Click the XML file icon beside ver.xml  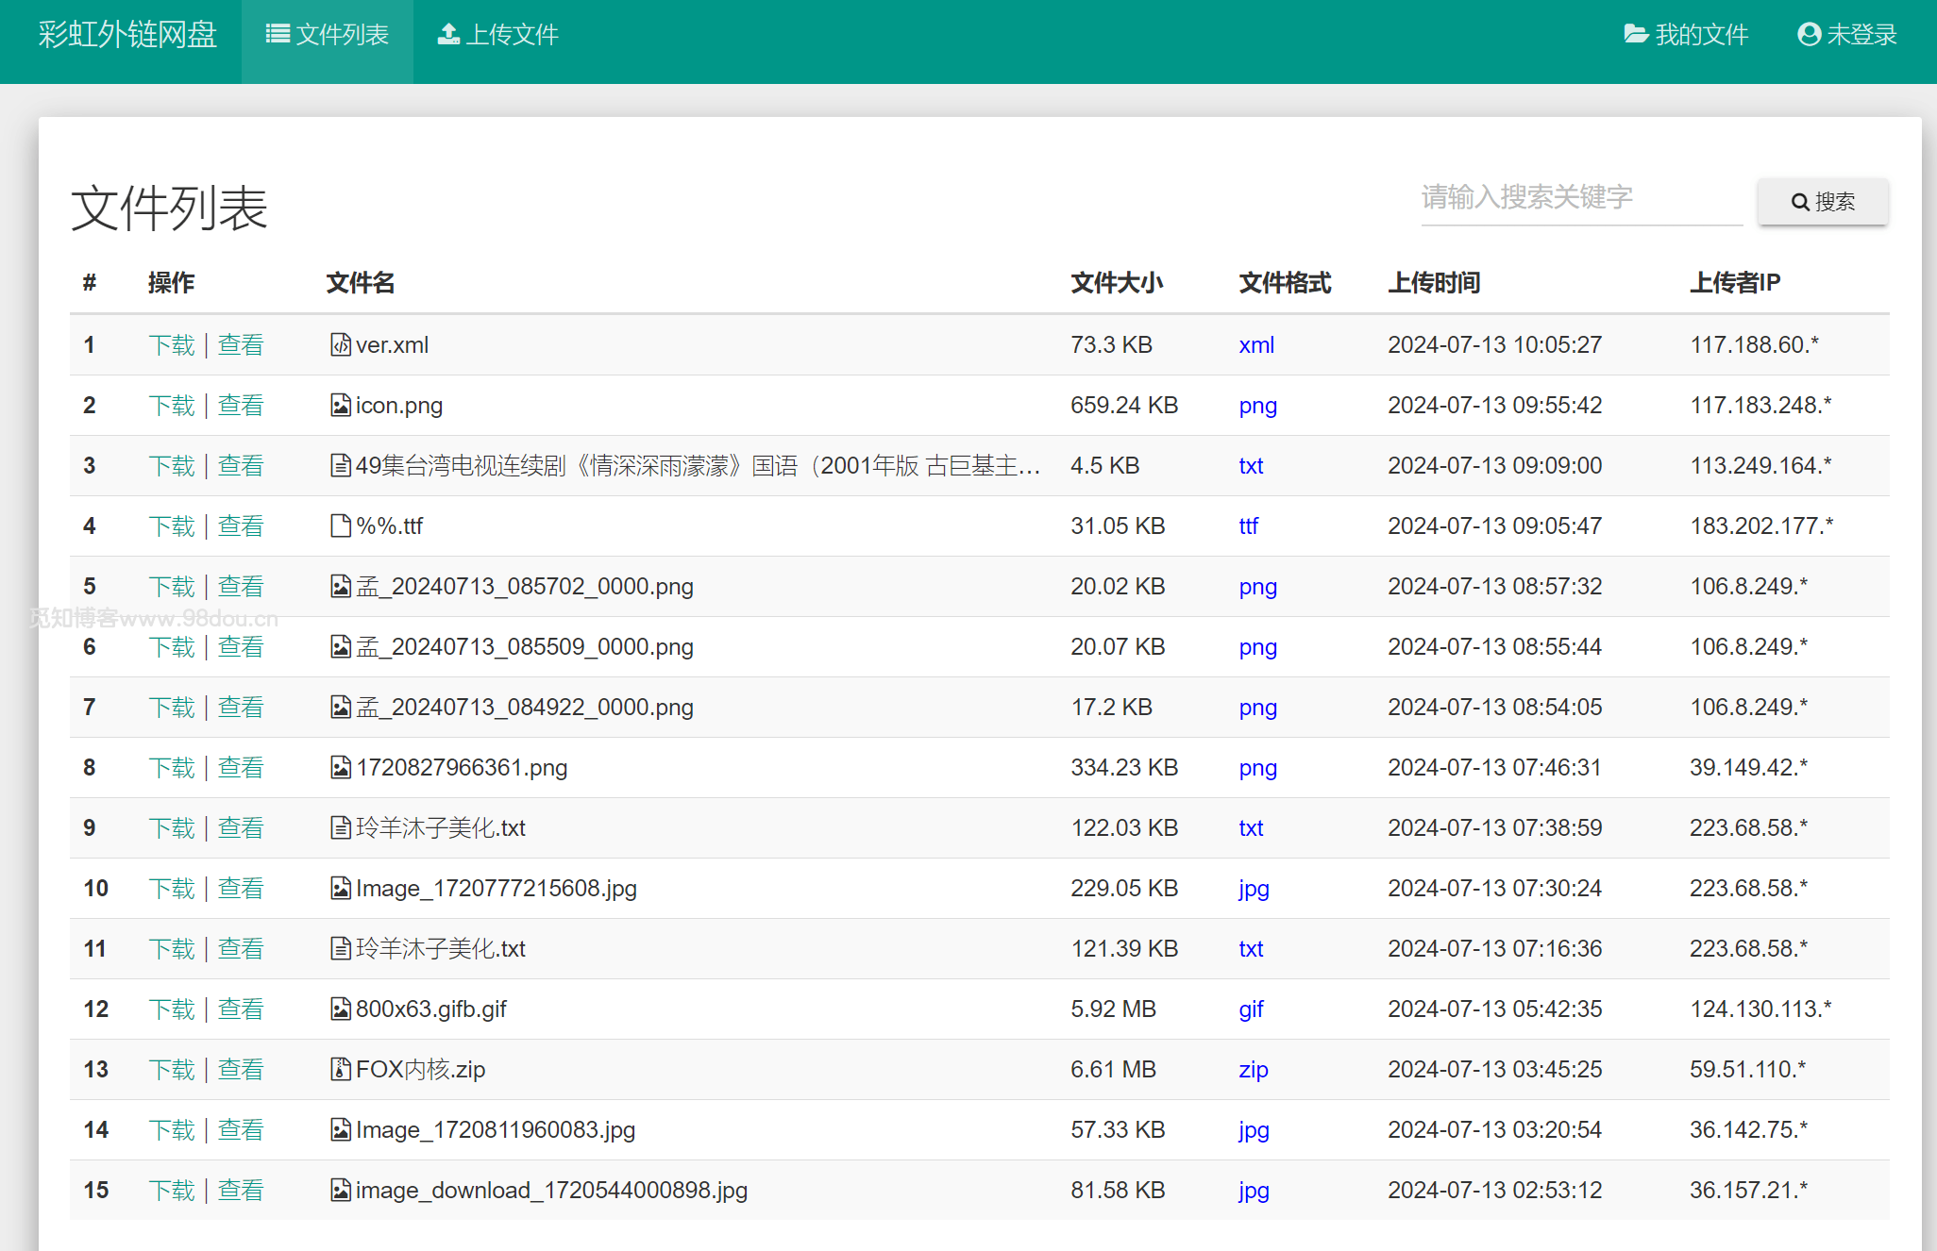tap(341, 345)
